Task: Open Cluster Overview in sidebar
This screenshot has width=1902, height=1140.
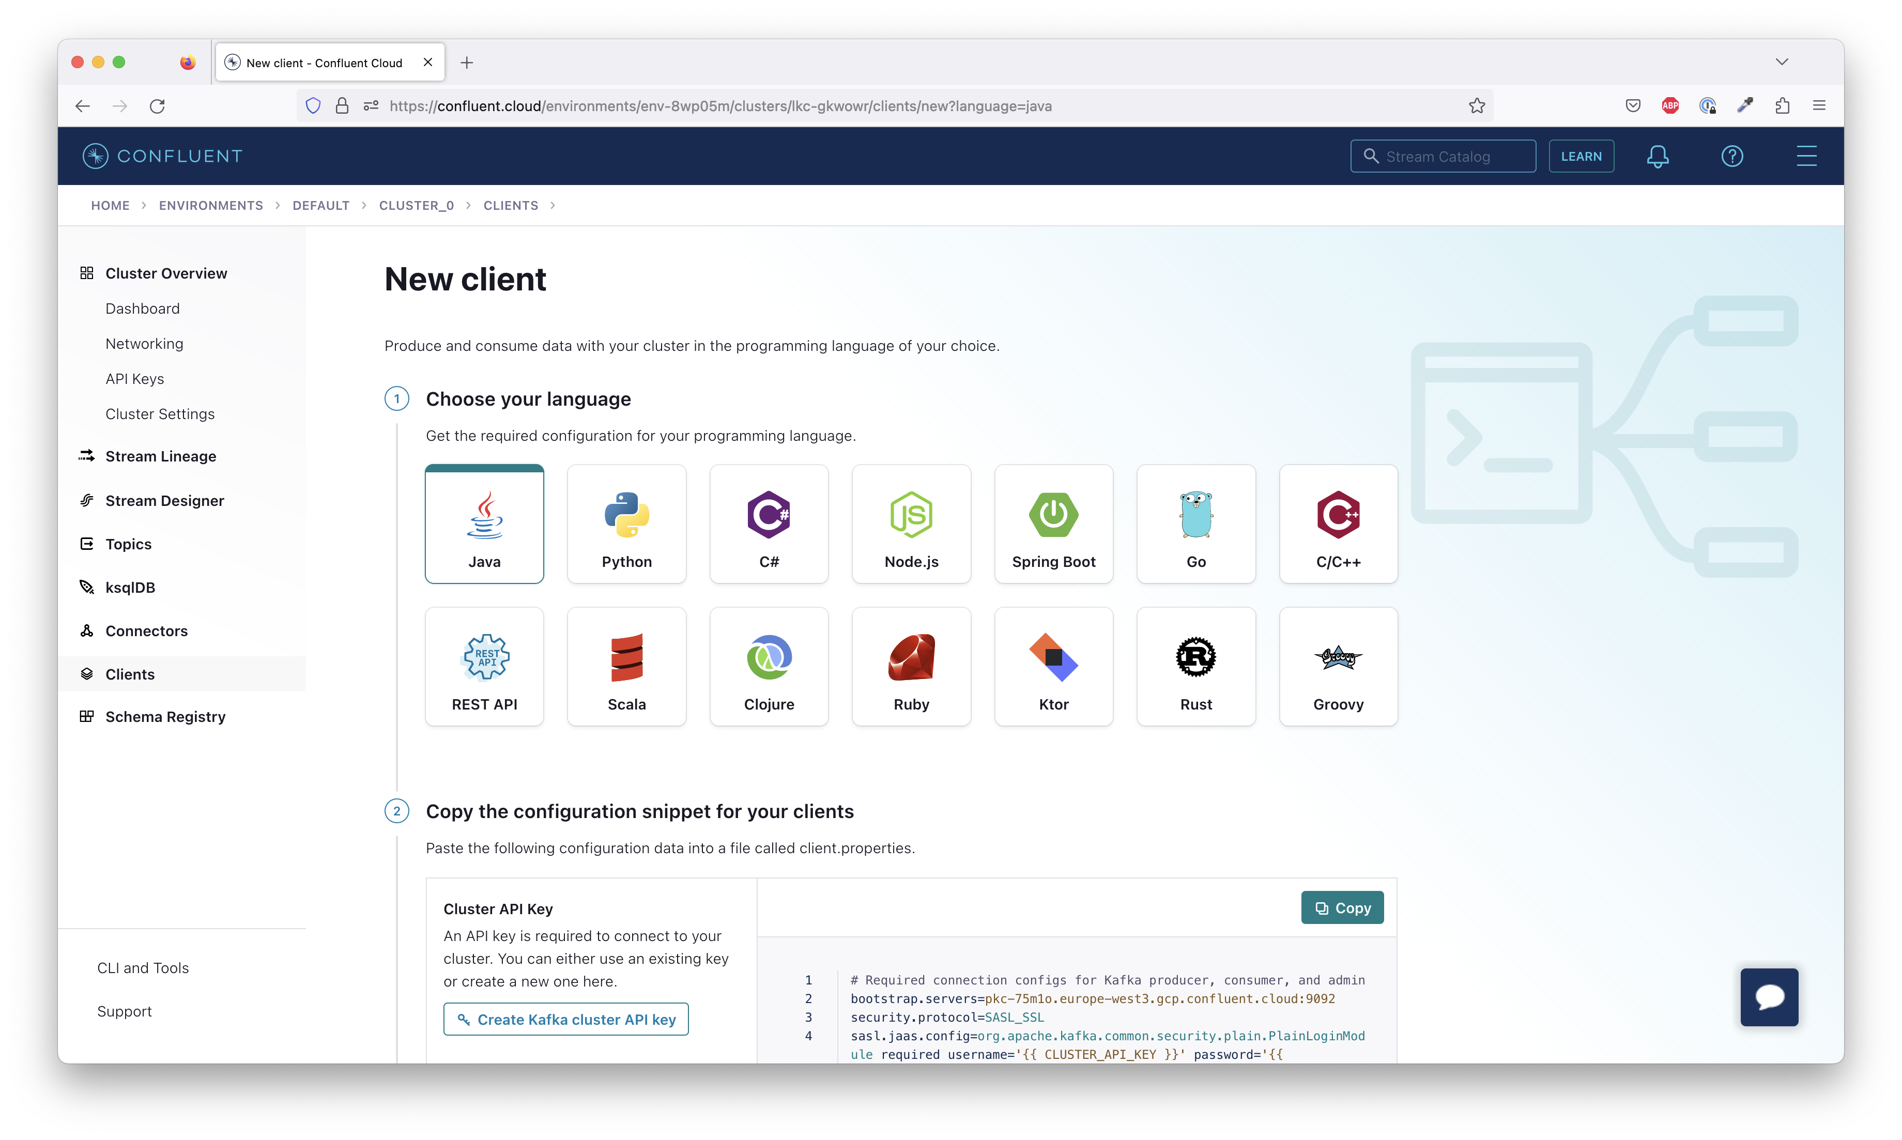Action: [x=166, y=273]
